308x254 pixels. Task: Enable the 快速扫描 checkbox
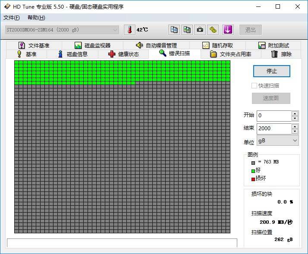[255, 85]
